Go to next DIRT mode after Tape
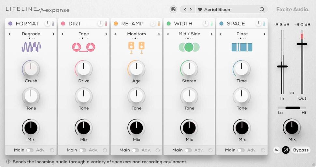 tap(106, 34)
